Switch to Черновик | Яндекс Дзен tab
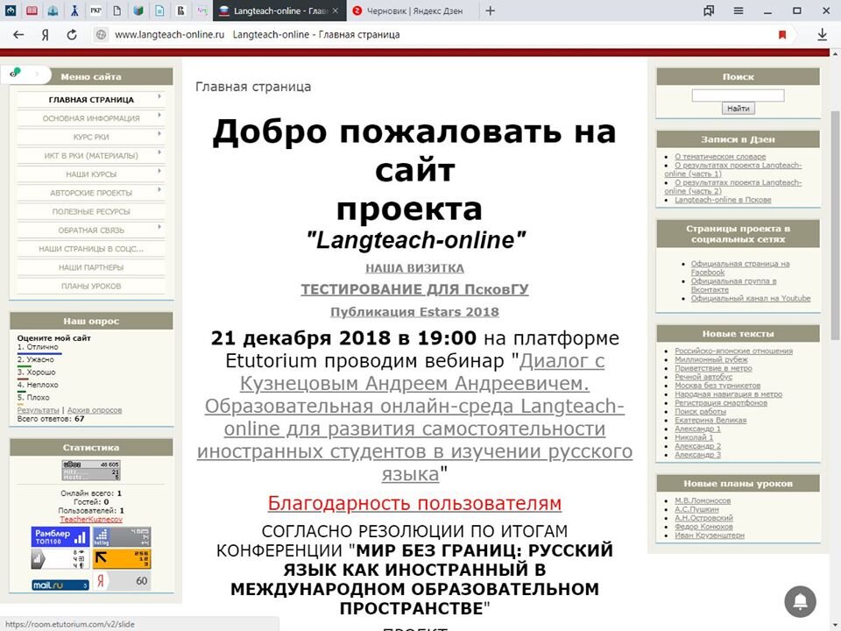Viewport: 841px width, 631px height. point(414,11)
